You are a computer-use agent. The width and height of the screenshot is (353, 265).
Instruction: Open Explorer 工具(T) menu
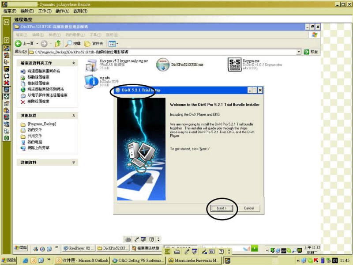[95, 35]
